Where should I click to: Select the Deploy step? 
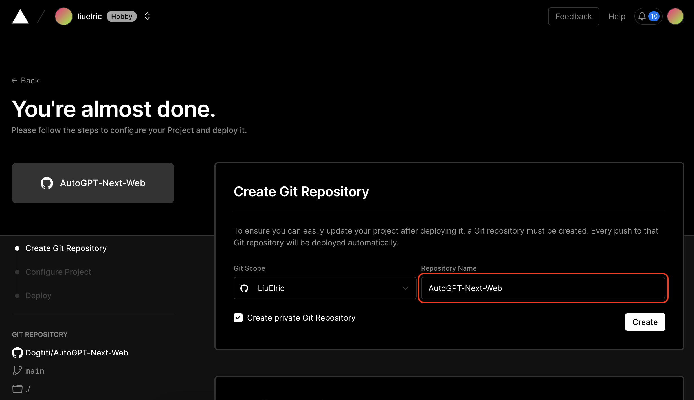tap(38, 295)
